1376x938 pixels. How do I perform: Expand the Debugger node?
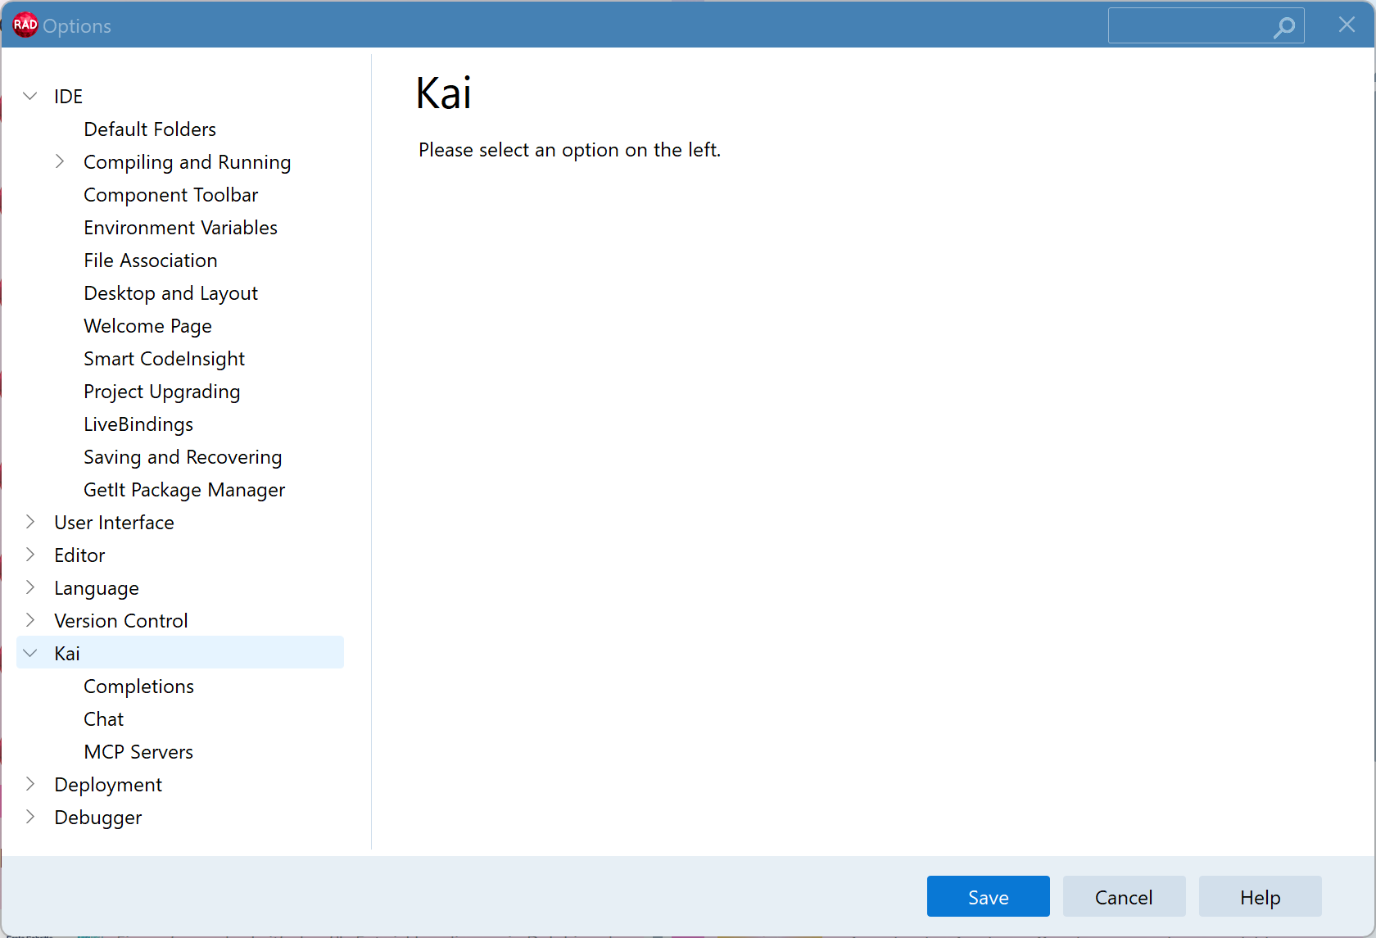tap(30, 817)
